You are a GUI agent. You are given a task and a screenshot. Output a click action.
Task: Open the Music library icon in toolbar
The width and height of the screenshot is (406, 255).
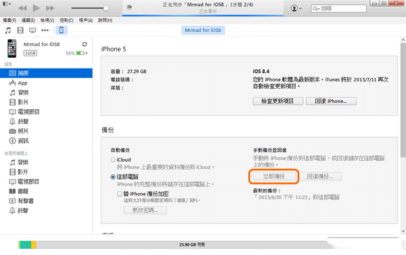pos(8,31)
